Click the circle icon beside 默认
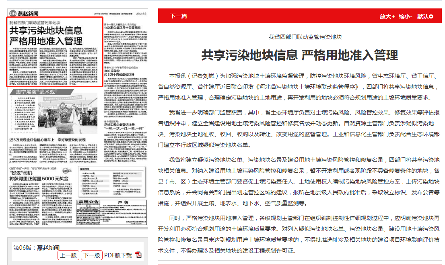Screen dimensions: 445x265 click(431, 16)
